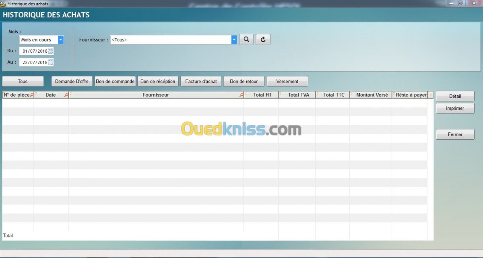Expand the Mois dropdown list
The width and height of the screenshot is (483, 258).
[60, 40]
